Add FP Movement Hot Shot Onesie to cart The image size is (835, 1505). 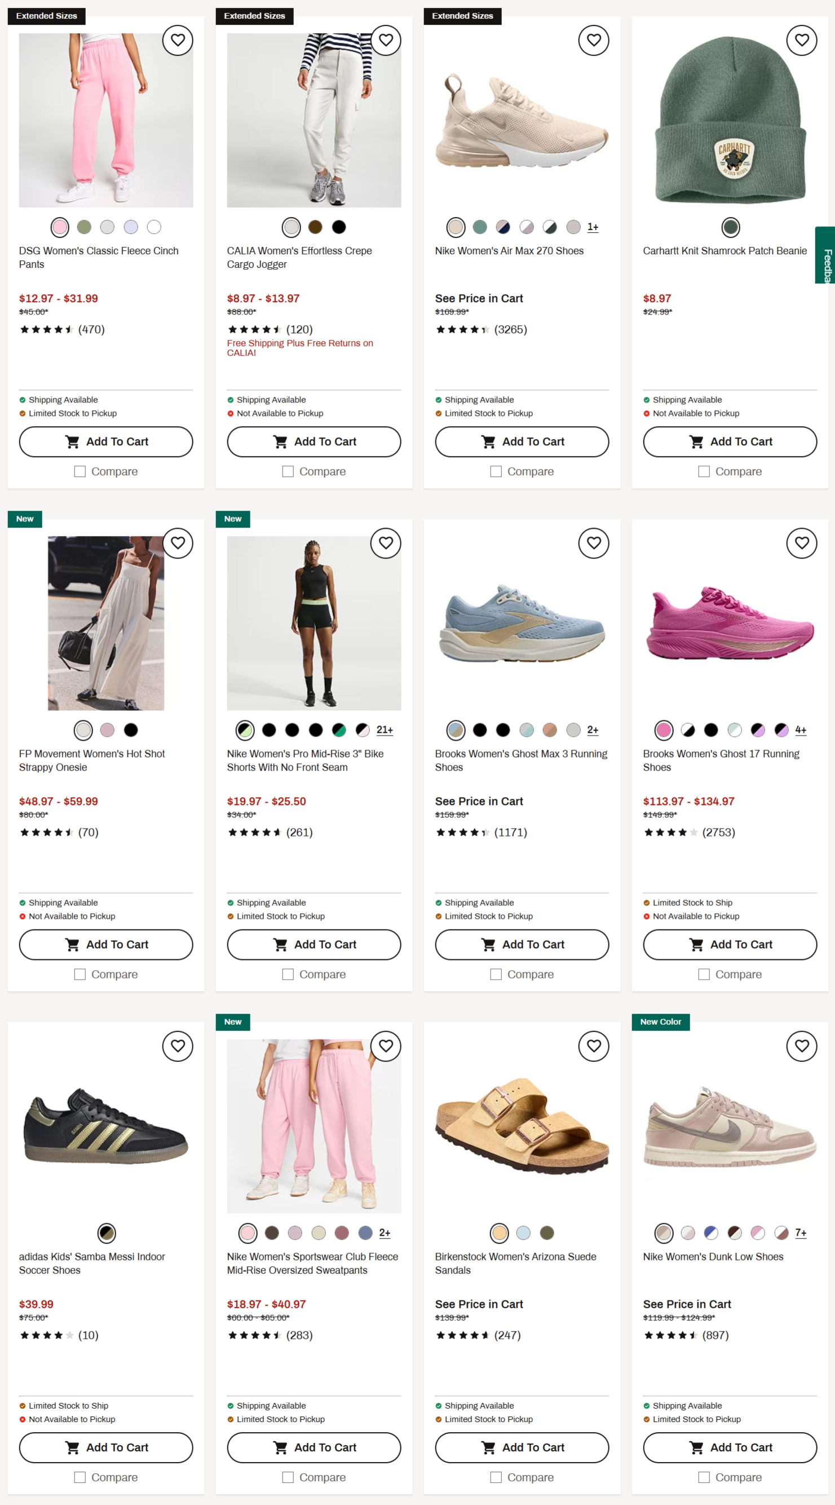[106, 945]
